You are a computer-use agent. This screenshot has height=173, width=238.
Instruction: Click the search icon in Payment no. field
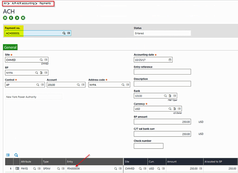click(x=64, y=33)
